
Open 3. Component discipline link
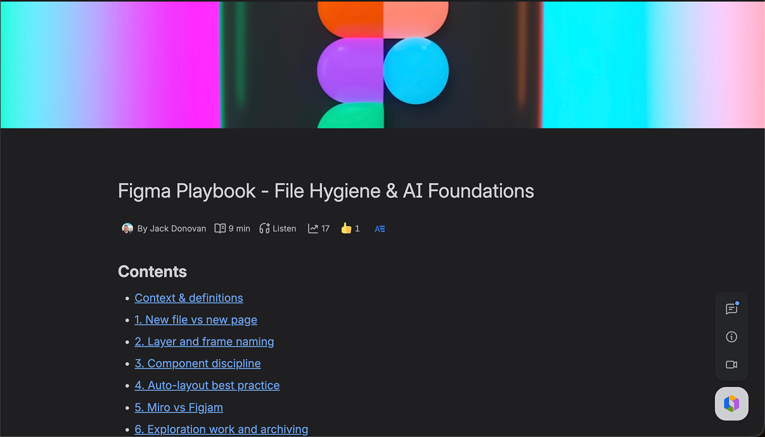point(198,364)
